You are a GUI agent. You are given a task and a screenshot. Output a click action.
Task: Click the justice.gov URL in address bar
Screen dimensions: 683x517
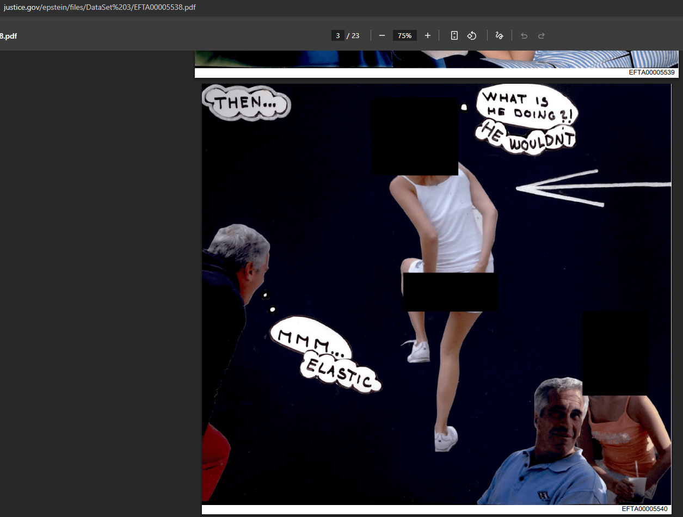(x=100, y=7)
